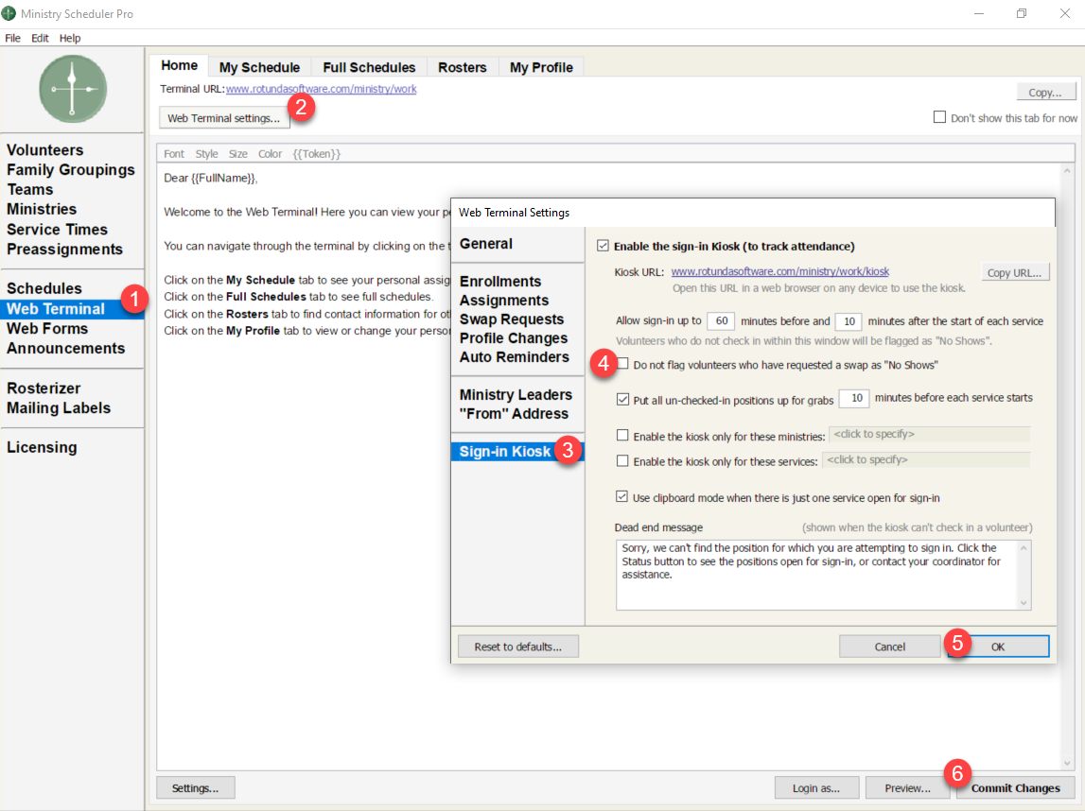Click the minutes-before sign-in field
Viewport: 1085px width, 811px height.
click(x=720, y=321)
